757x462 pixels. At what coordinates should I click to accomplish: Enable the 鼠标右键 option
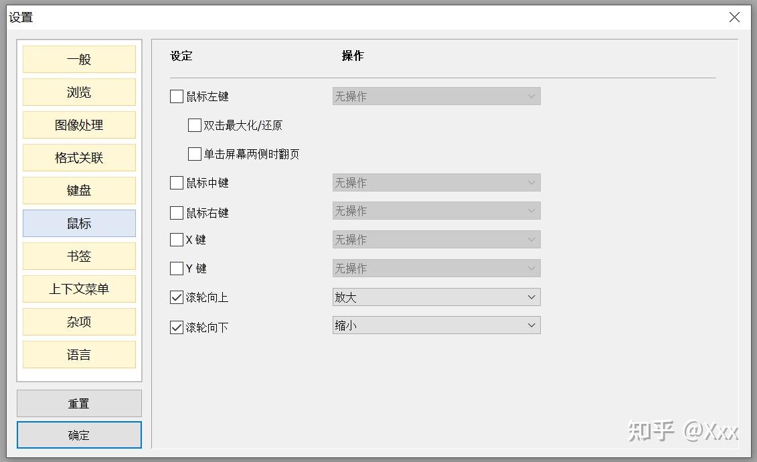(176, 212)
